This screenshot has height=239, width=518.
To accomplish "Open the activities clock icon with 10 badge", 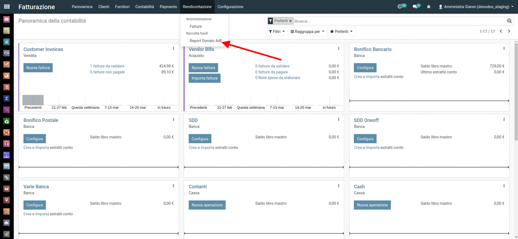I will [x=400, y=6].
